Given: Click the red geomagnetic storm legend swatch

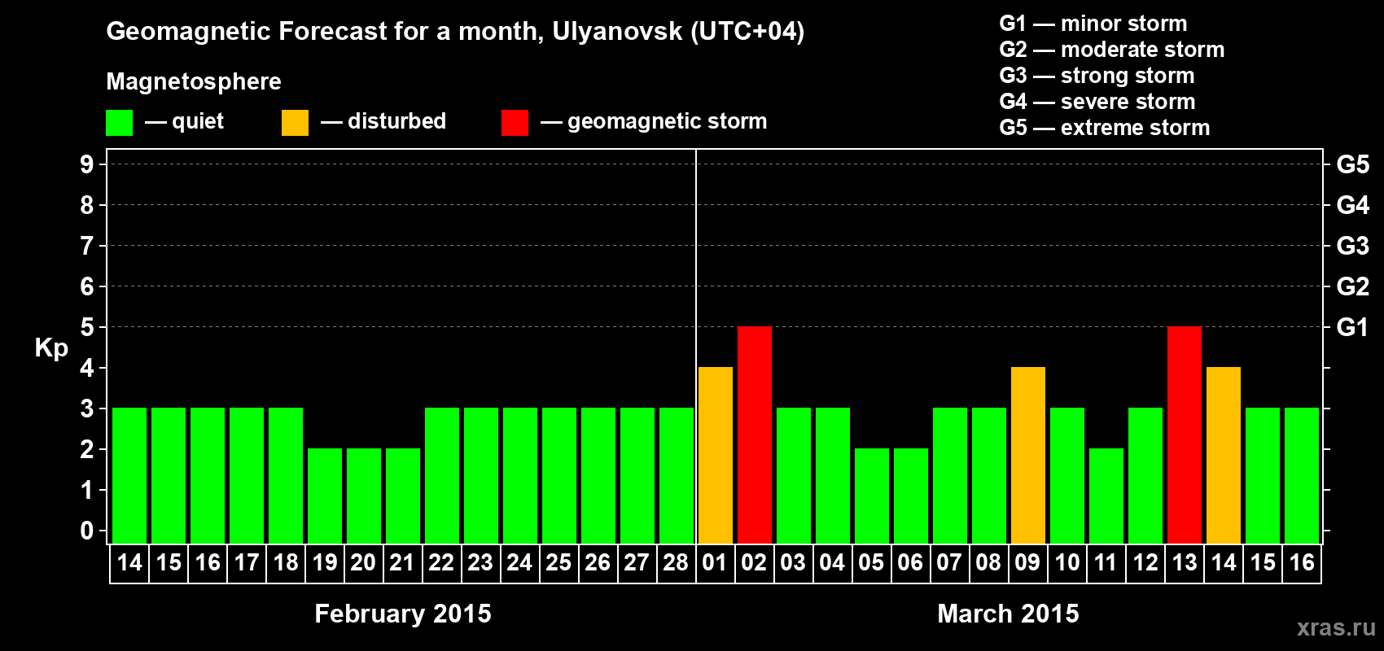Looking at the screenshot, I should 515,123.
